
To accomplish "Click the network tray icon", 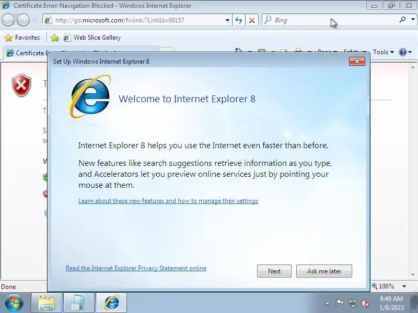I will click(352, 303).
